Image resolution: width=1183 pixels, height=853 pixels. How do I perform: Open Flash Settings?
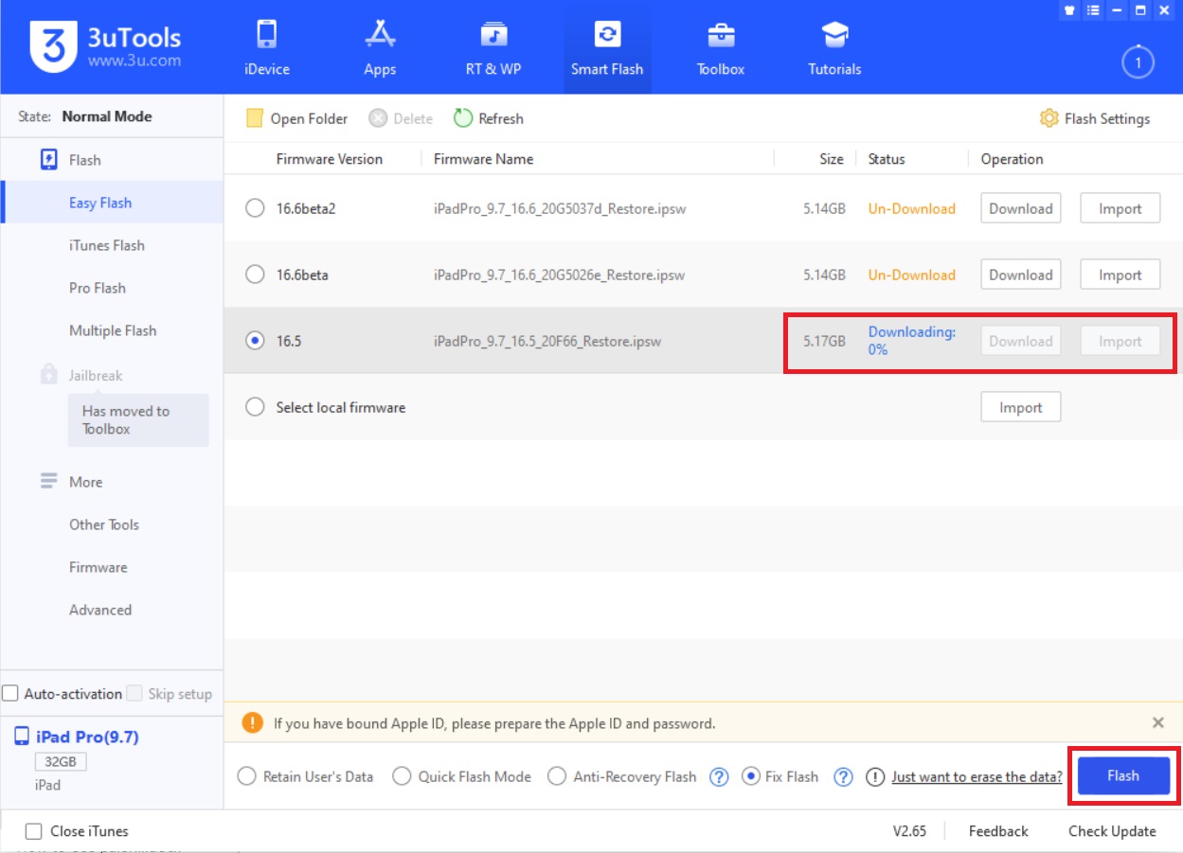click(x=1095, y=118)
